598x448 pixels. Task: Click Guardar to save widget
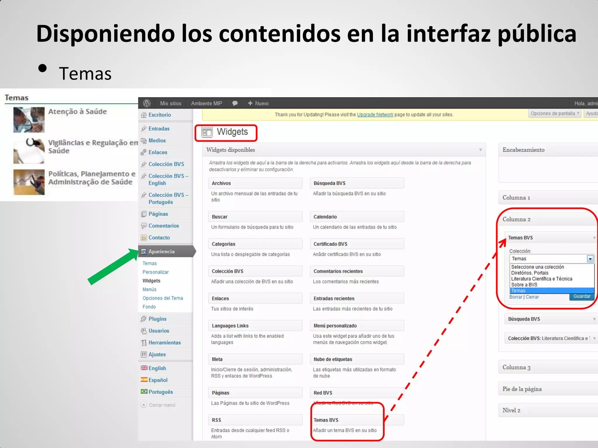tap(582, 297)
